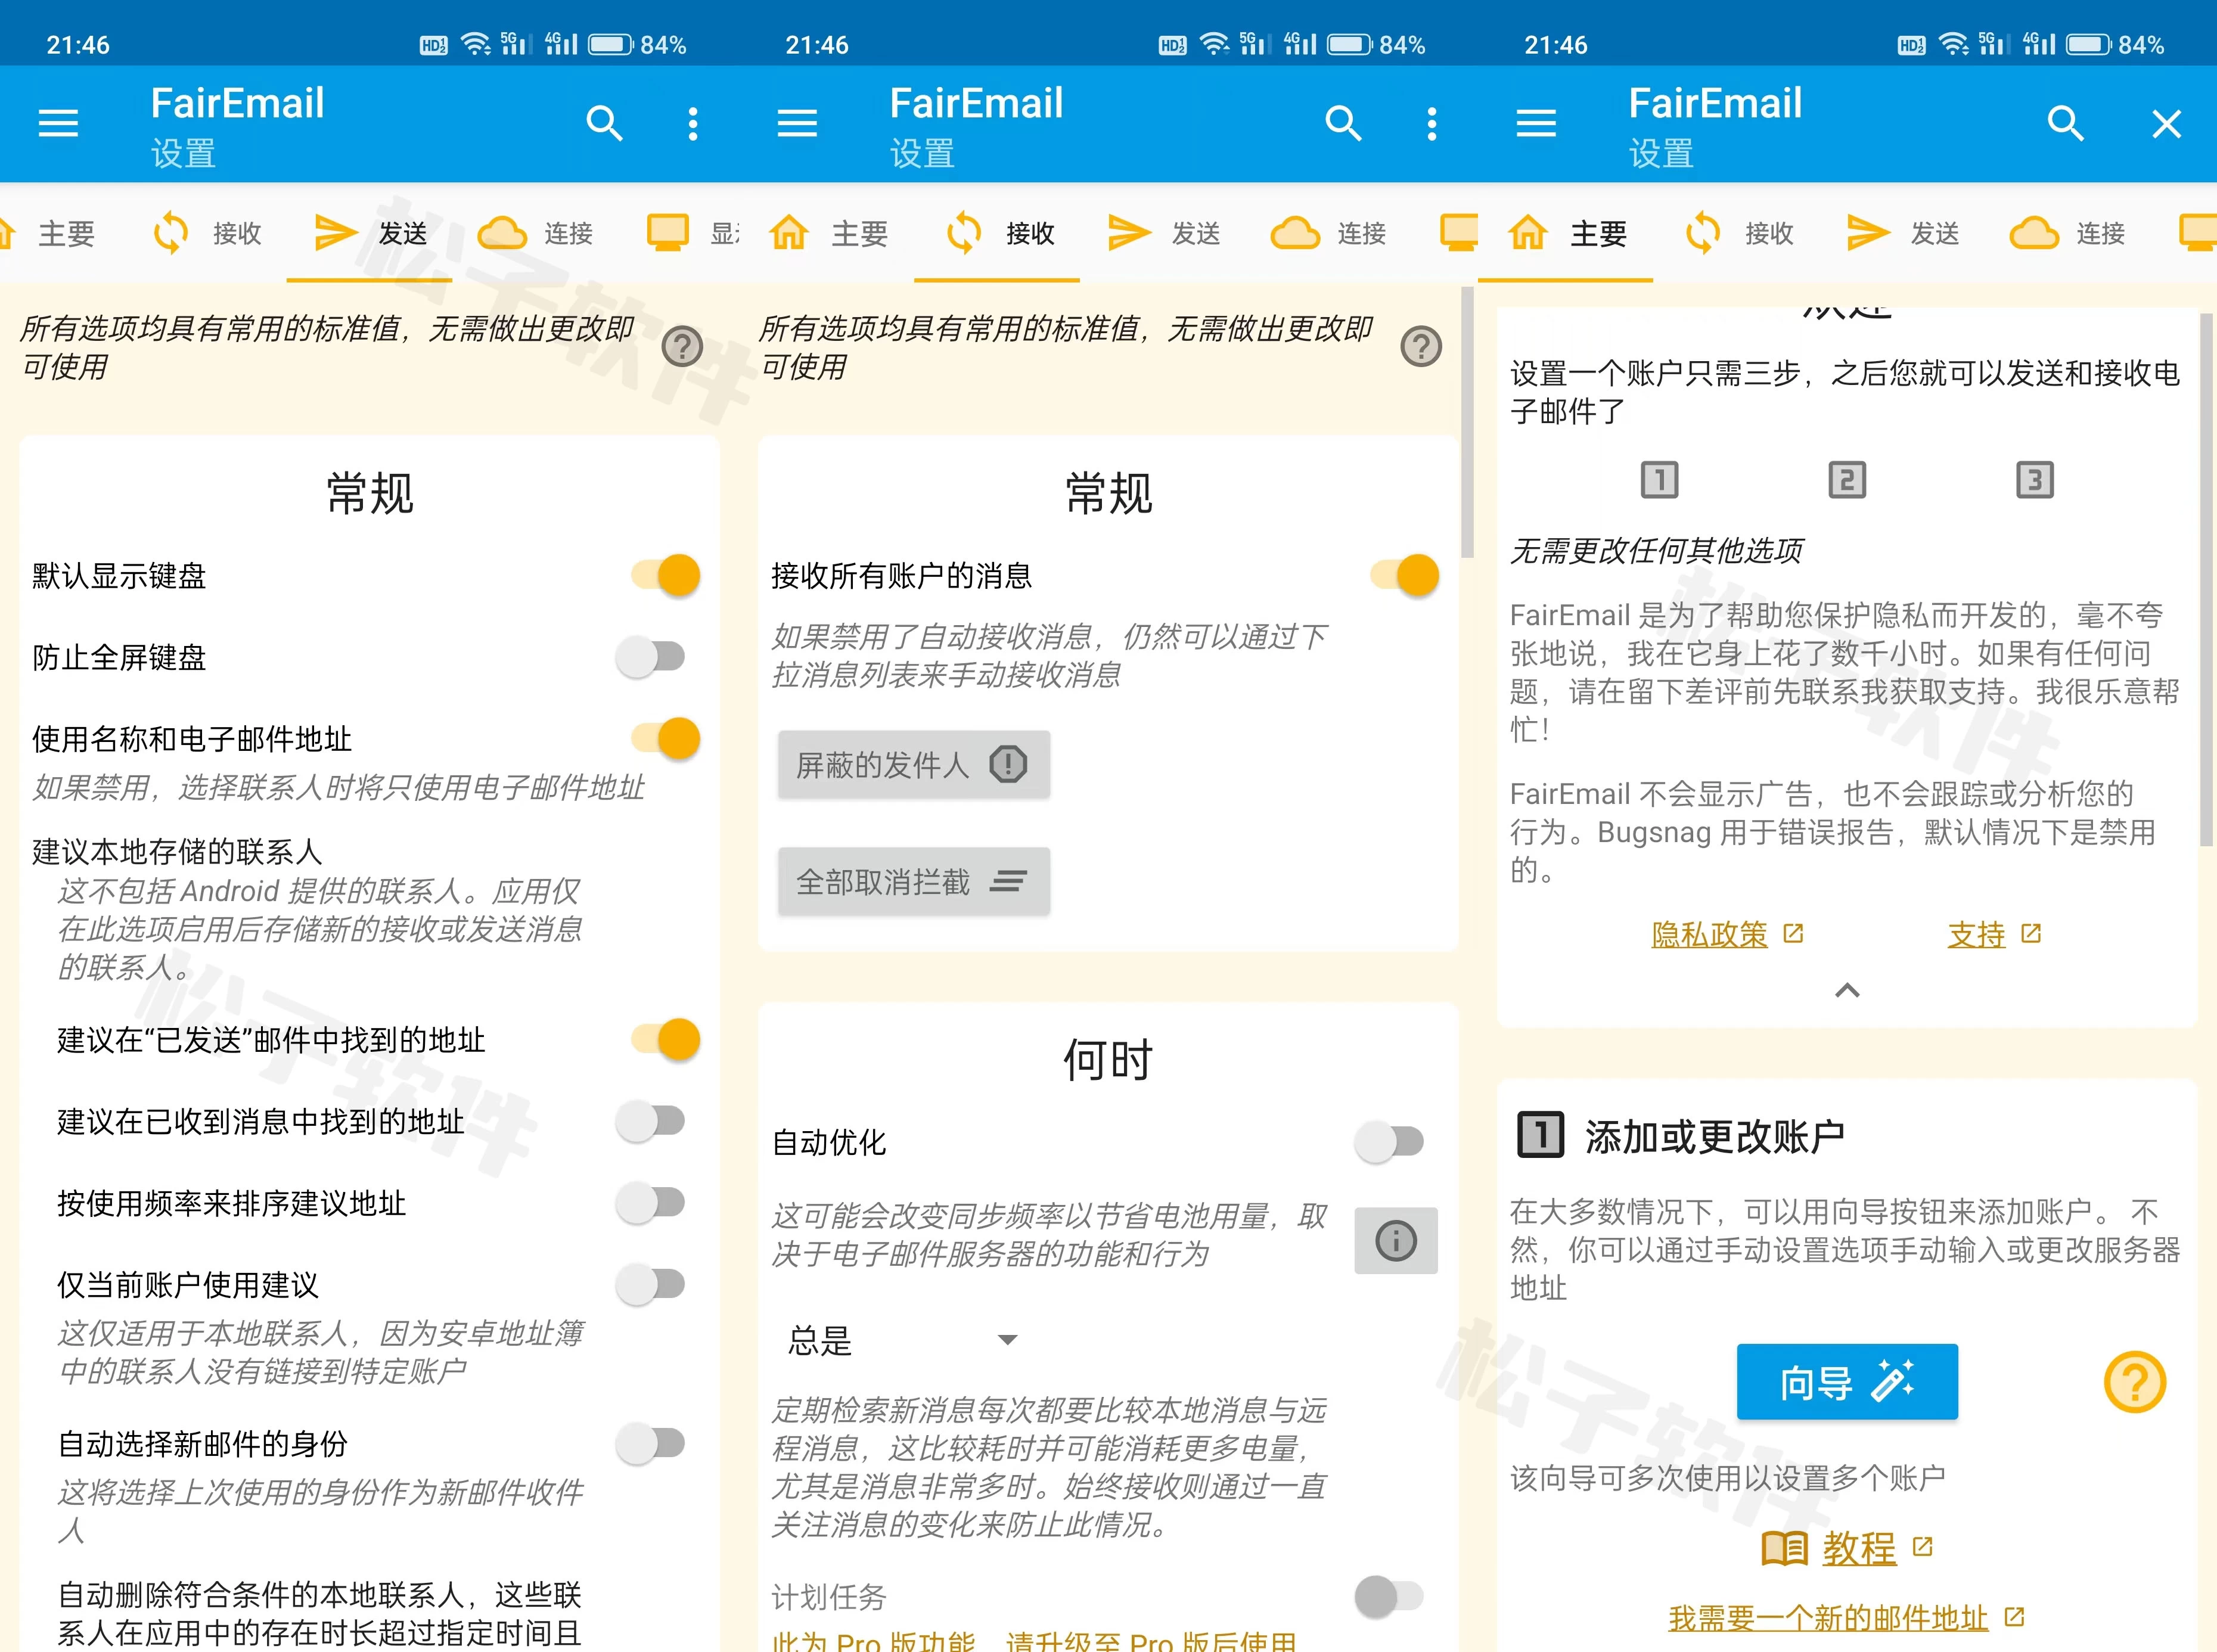
Task: Click 屏蔽的发件人 button
Action: pyautogui.click(x=914, y=765)
